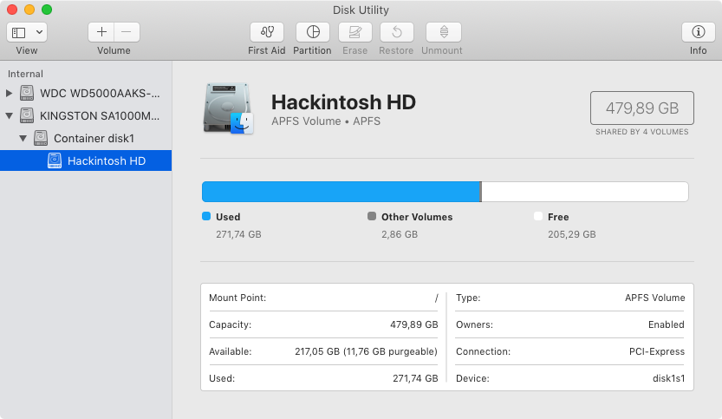The height and width of the screenshot is (419, 722).
Task: Click the Owners Enabled value
Action: point(667,324)
